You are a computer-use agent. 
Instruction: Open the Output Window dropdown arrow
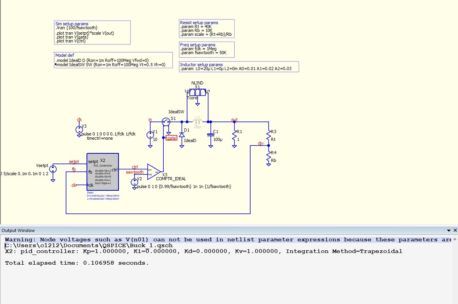[449, 230]
